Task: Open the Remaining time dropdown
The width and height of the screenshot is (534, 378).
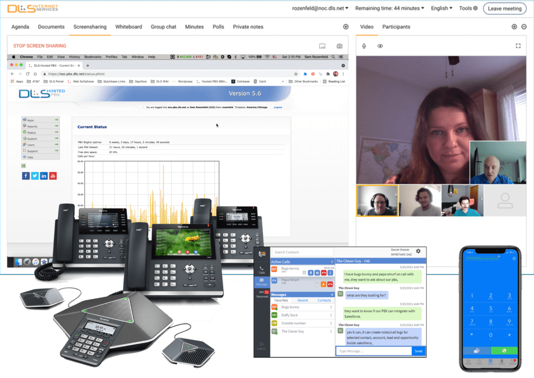Action: [x=390, y=8]
